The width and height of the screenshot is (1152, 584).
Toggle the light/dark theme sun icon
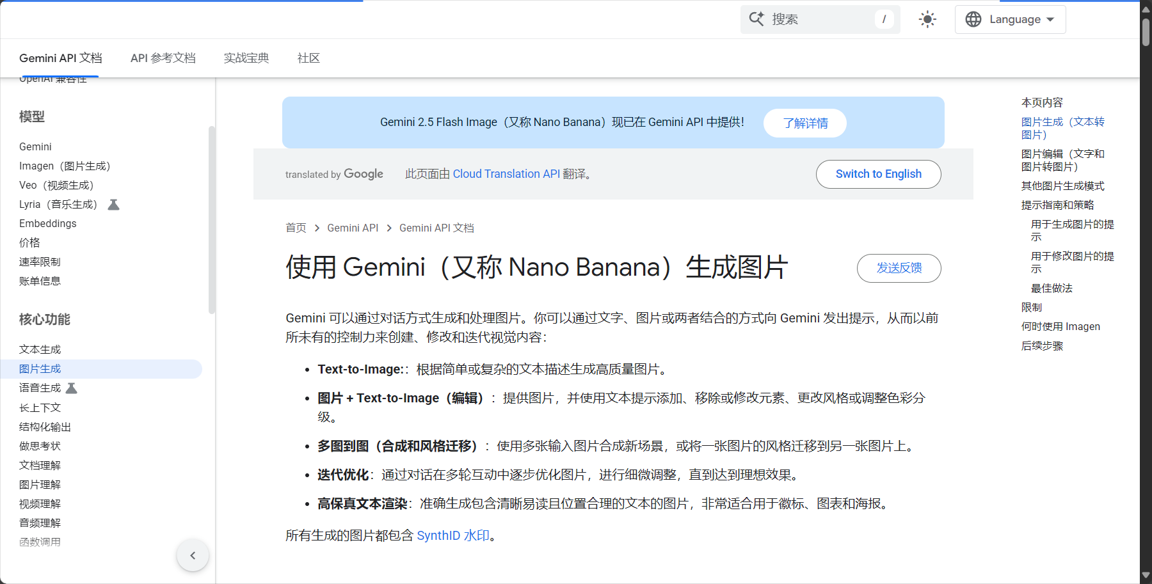927,19
